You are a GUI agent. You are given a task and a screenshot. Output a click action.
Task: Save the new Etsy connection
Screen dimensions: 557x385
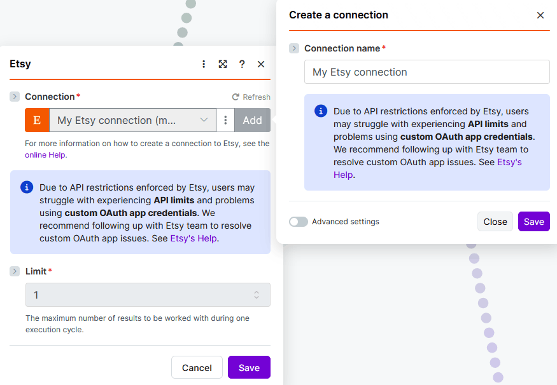533,222
